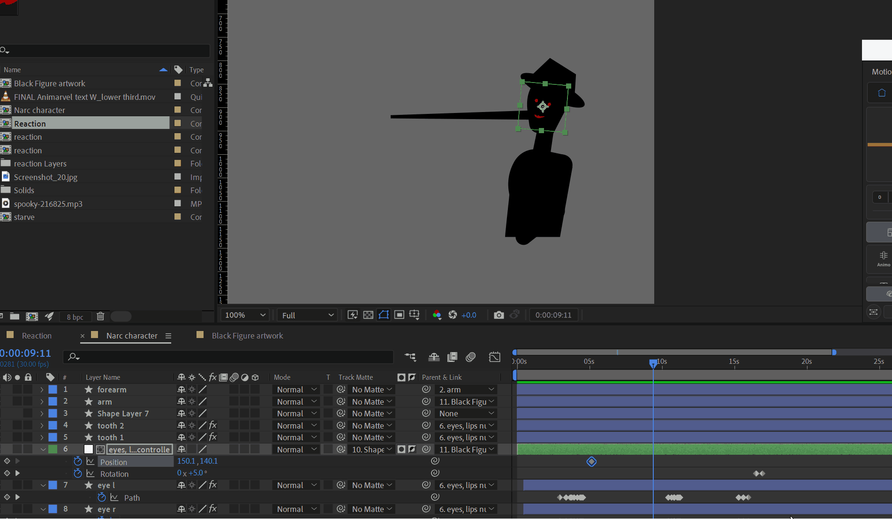Click the 8 bpc color depth button
This screenshot has height=519, width=892.
click(x=75, y=317)
